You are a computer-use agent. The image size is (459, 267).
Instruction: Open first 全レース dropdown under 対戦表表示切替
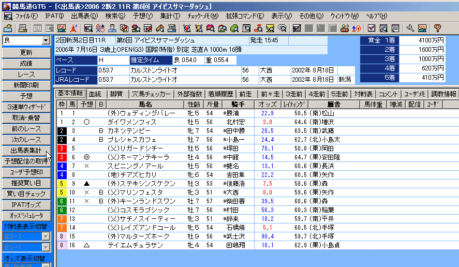click(45, 236)
